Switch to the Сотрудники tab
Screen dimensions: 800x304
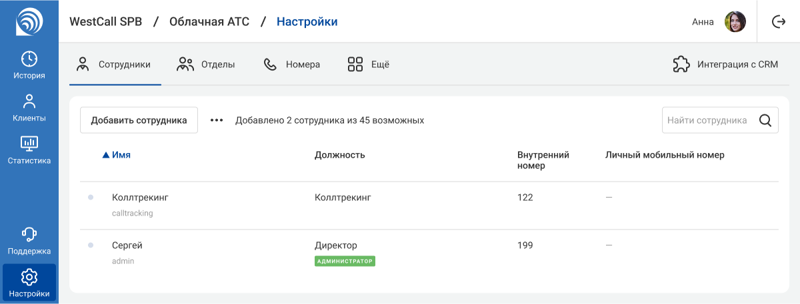coord(115,65)
